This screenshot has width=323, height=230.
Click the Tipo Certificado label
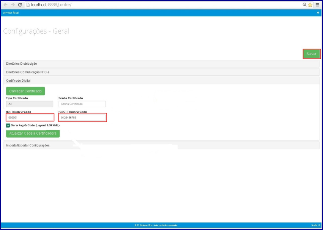17,98
